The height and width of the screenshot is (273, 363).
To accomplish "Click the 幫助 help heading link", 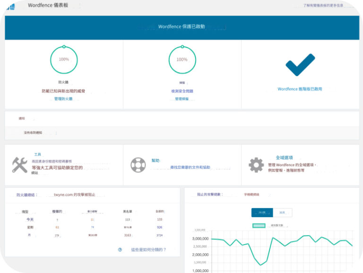I will coord(155,160).
